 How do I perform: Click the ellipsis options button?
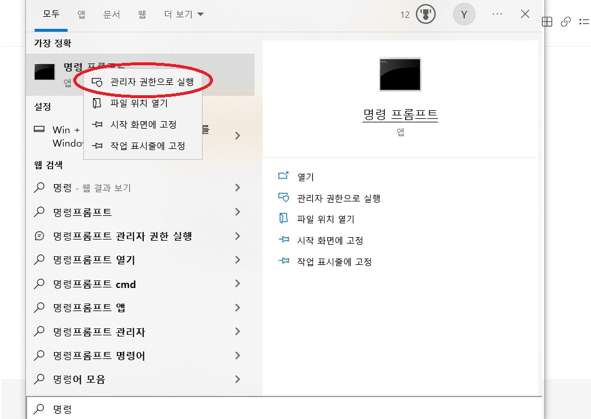coord(497,14)
